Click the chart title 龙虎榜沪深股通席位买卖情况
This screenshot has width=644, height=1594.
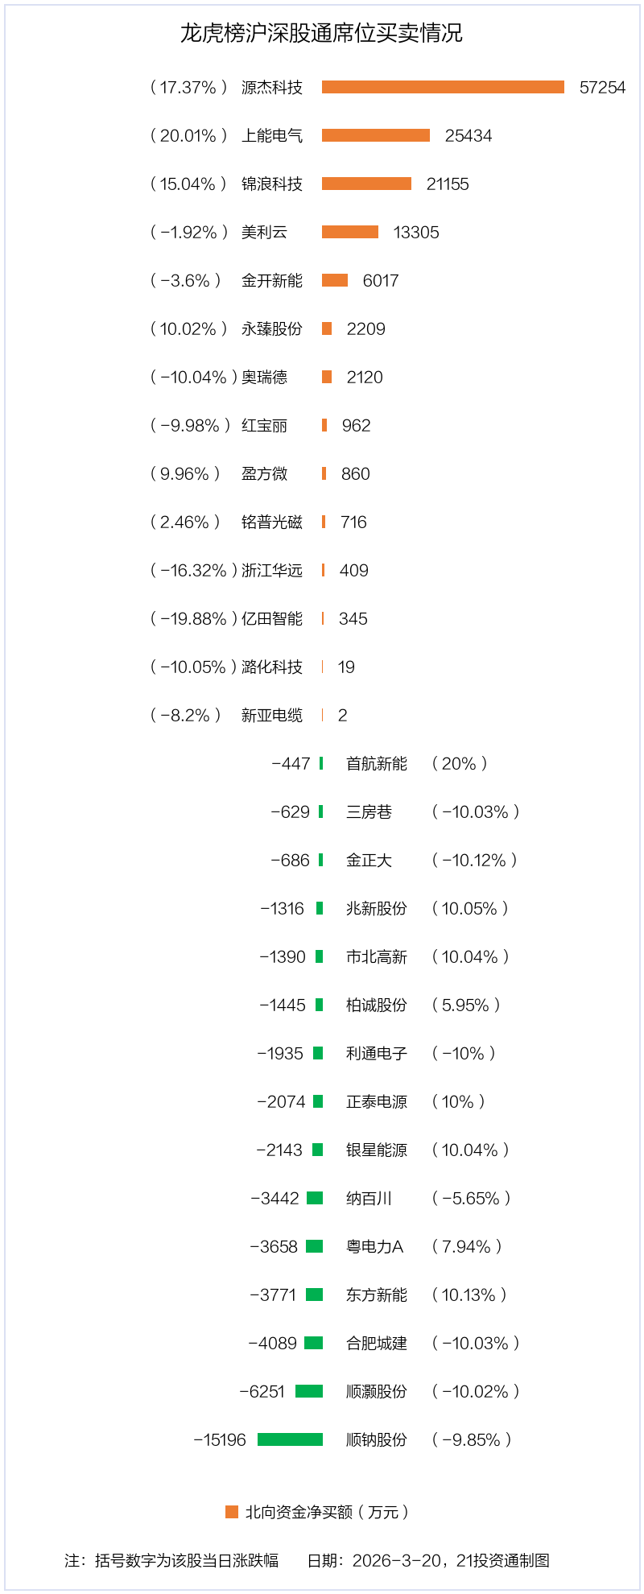click(321, 33)
